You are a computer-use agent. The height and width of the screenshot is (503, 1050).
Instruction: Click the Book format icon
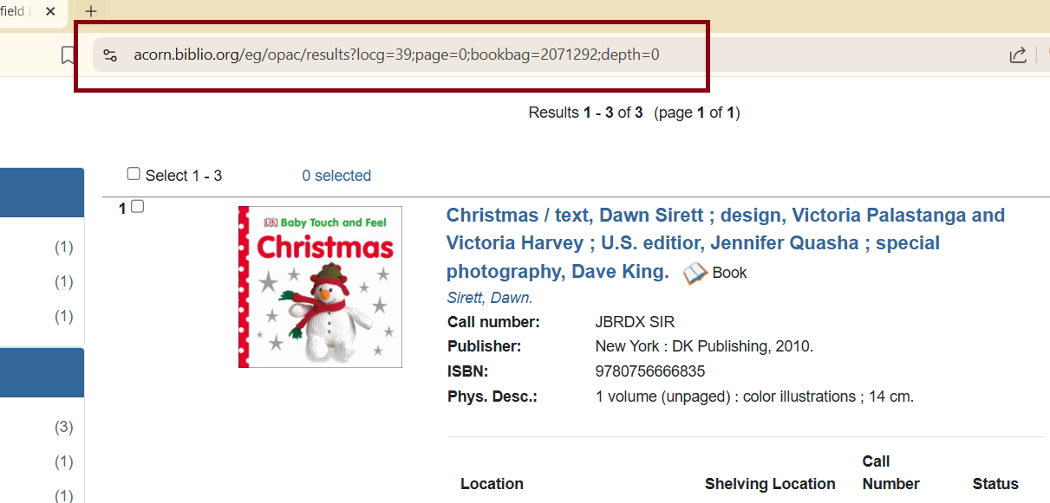[x=695, y=274]
